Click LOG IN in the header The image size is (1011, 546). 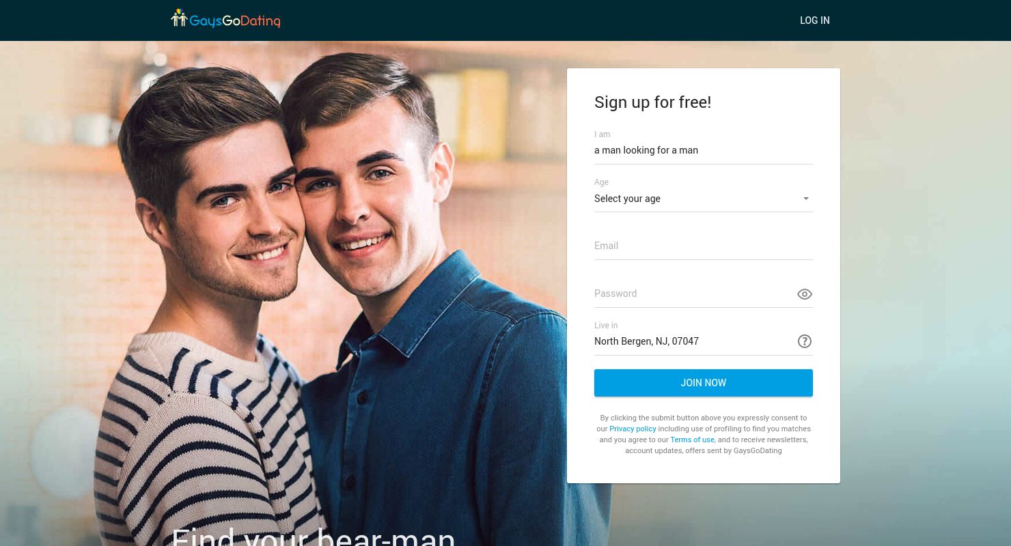click(815, 20)
